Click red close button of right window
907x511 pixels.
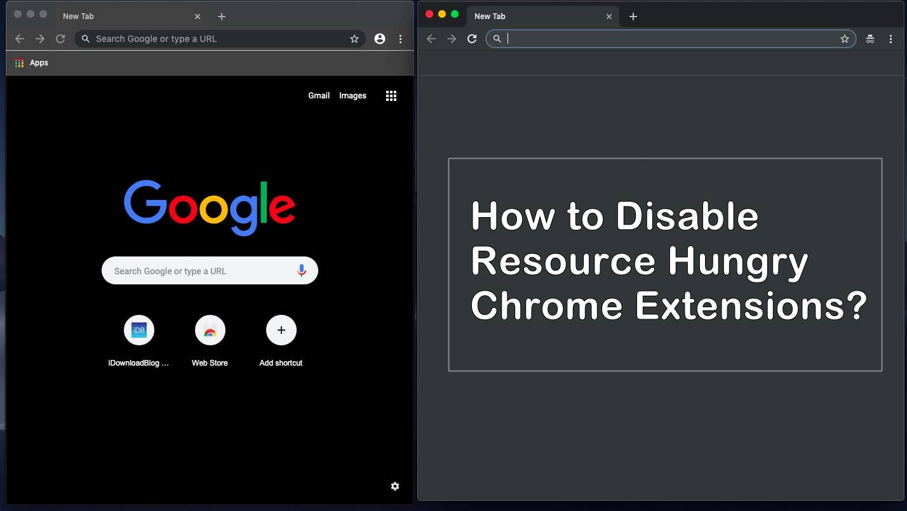click(x=429, y=14)
